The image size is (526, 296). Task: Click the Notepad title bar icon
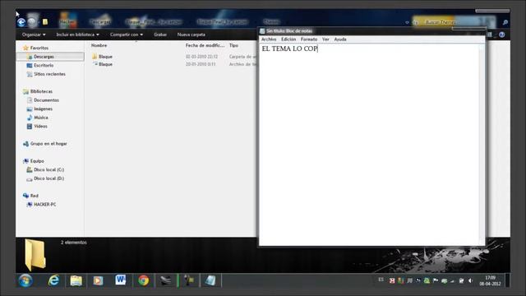[262, 31]
